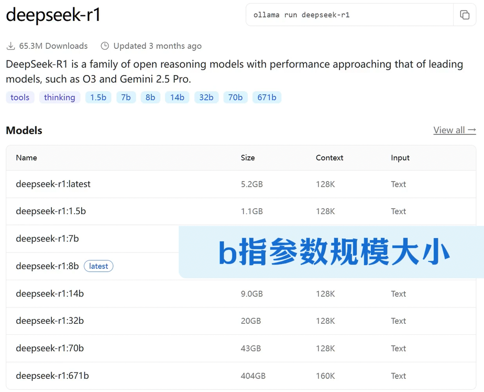Click the Input column header
Image resolution: width=484 pixels, height=392 pixels.
(x=400, y=157)
